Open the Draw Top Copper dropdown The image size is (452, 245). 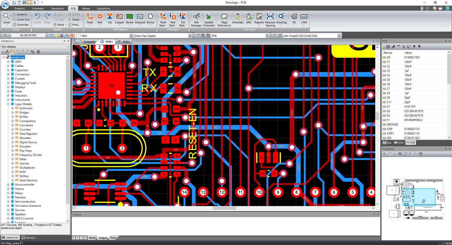coord(191,36)
